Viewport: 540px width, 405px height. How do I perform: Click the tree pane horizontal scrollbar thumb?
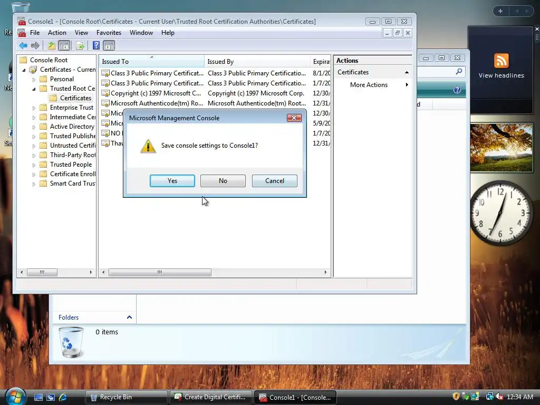click(x=42, y=273)
